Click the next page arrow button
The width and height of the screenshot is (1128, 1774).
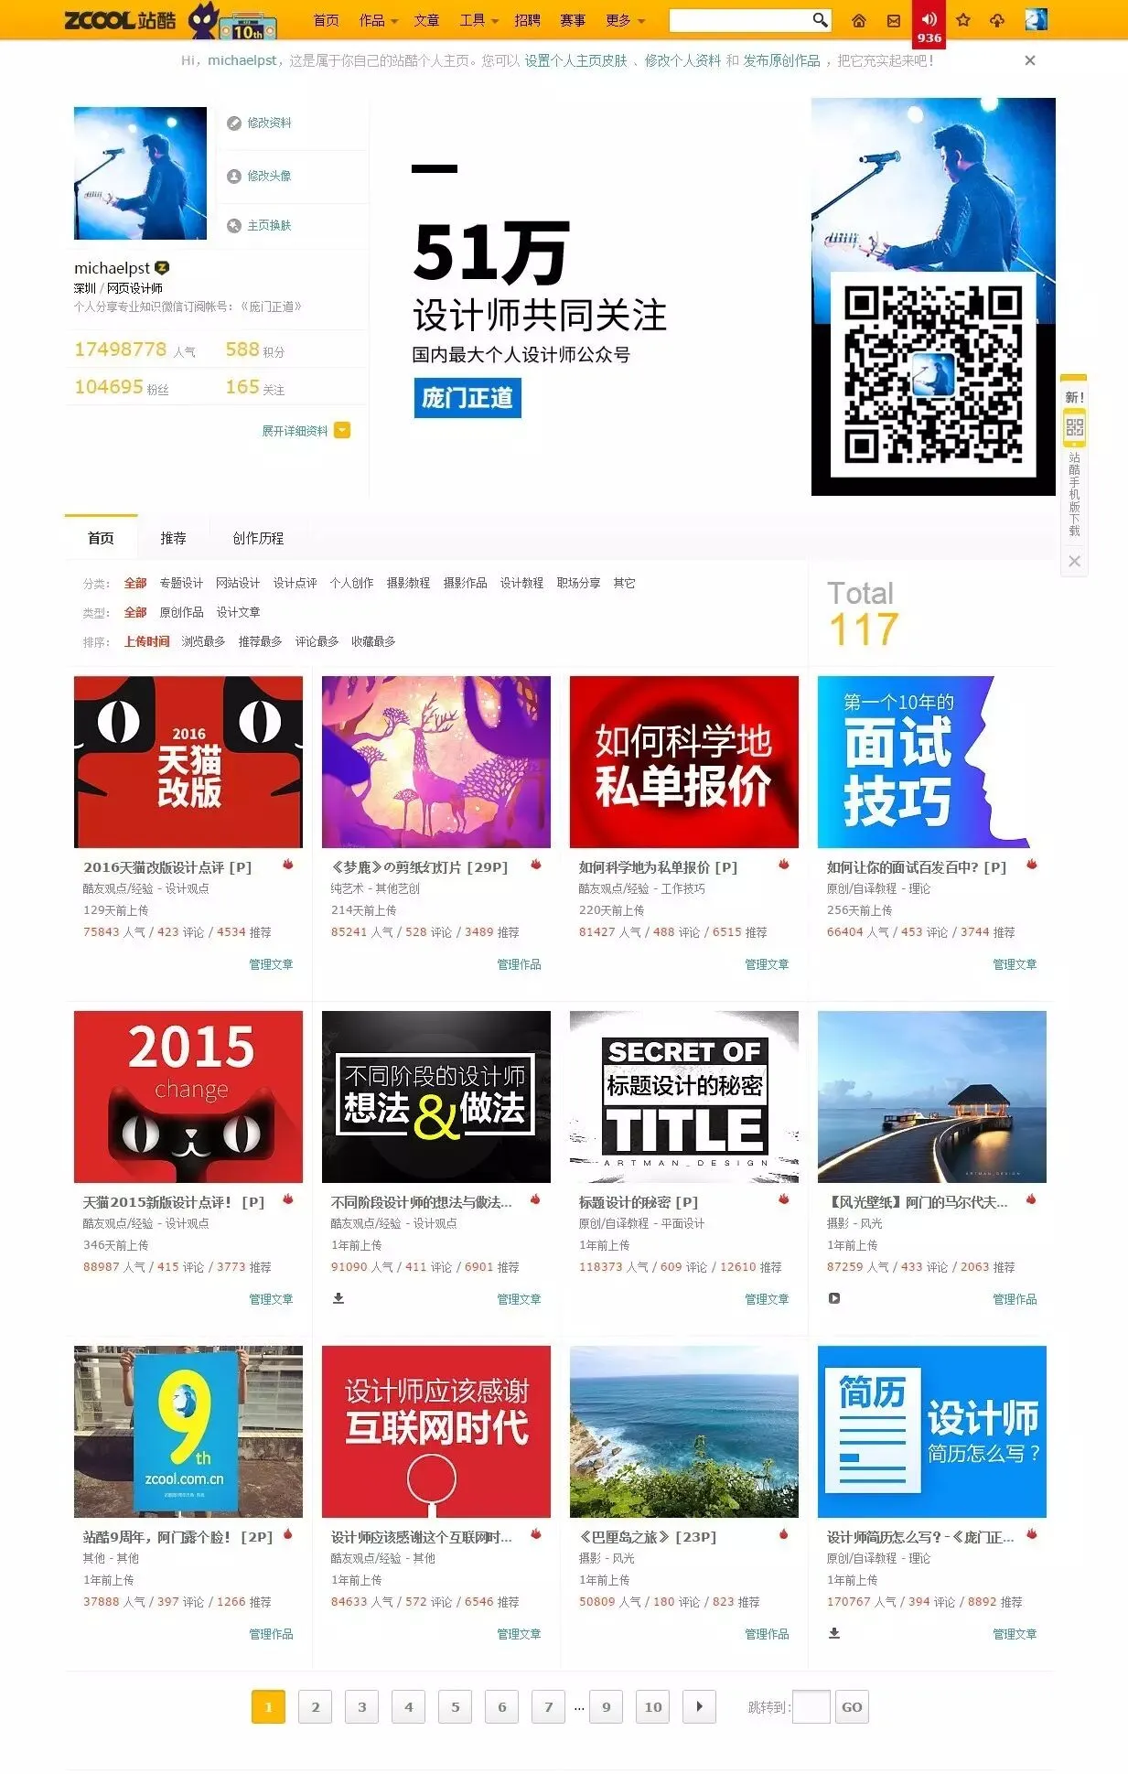click(x=699, y=1707)
